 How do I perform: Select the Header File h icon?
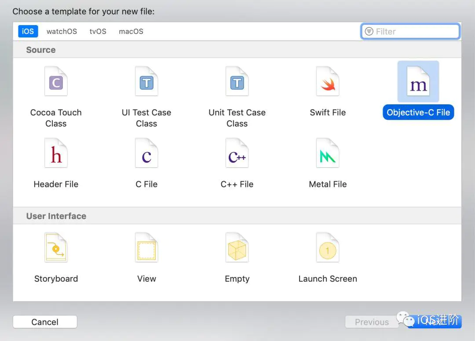[56, 153]
